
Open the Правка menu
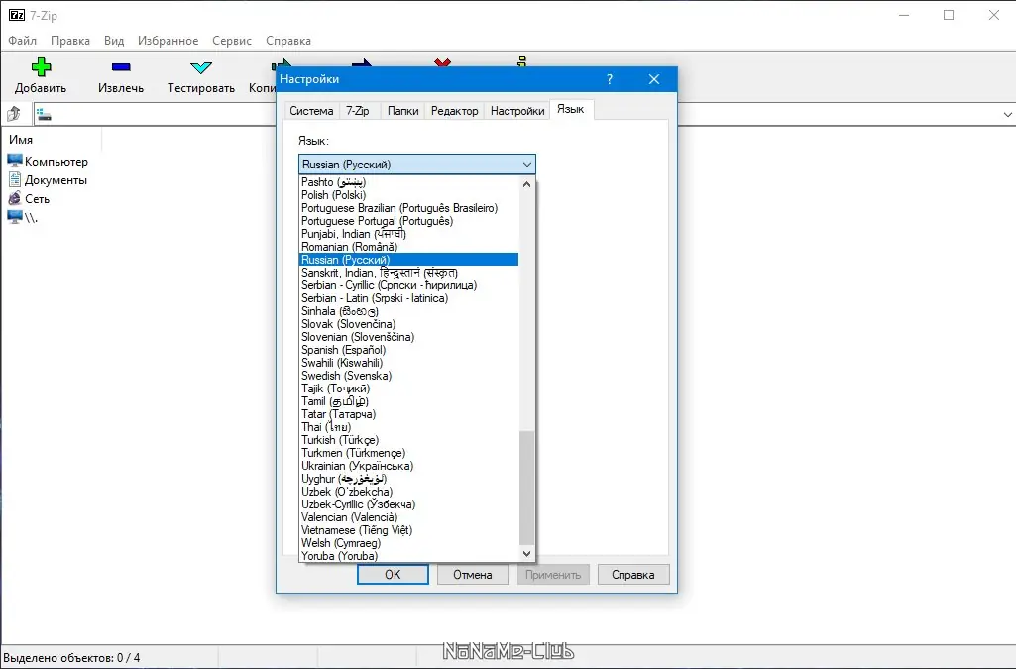(x=70, y=41)
